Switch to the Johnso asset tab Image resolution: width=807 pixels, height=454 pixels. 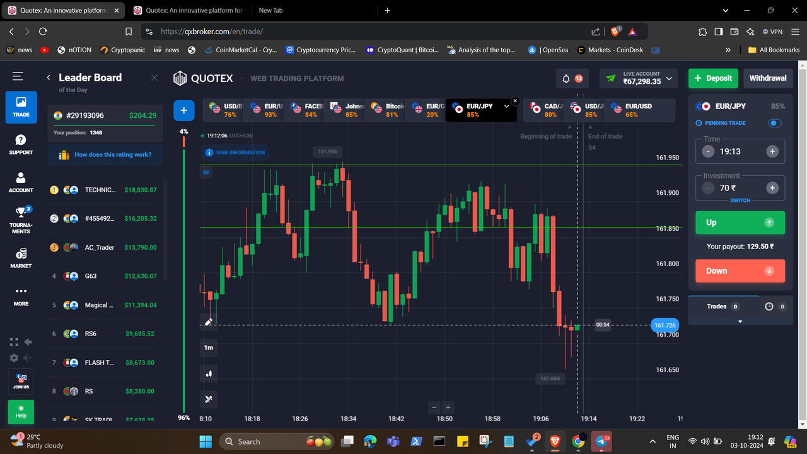coord(346,110)
